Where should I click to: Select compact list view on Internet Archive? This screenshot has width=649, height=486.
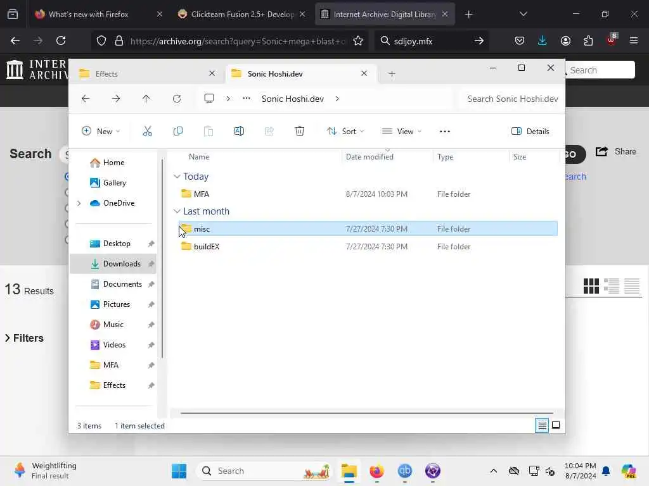[x=632, y=285]
